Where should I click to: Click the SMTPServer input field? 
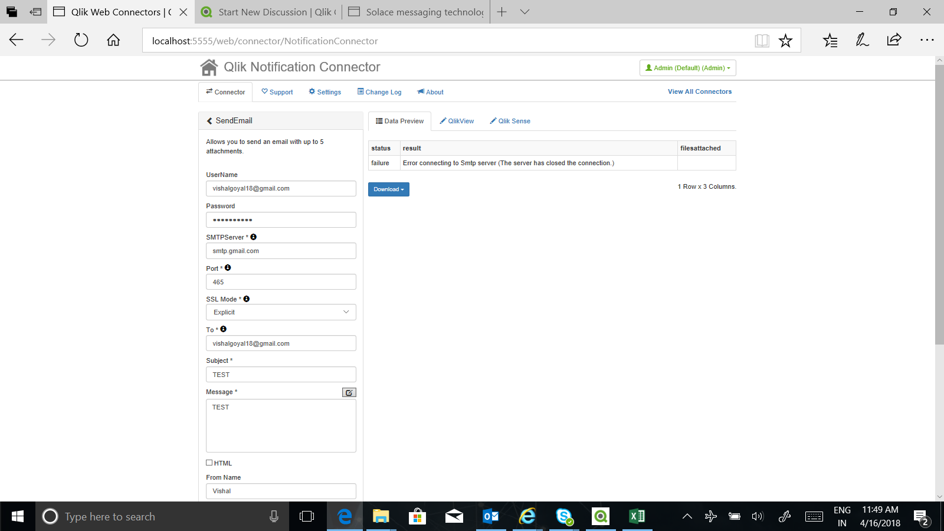[281, 251]
